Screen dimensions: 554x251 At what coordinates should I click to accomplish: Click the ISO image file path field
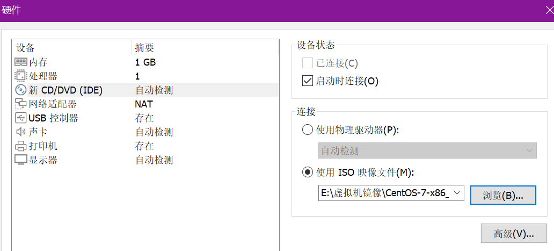(x=384, y=193)
